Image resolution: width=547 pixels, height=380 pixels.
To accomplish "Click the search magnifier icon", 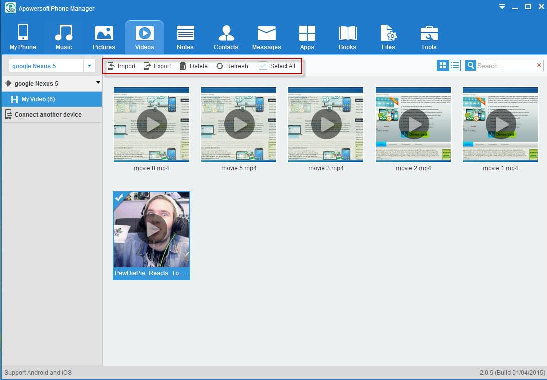I will (x=471, y=66).
